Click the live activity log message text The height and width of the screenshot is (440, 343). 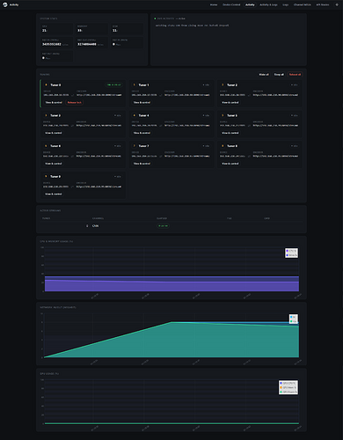point(192,26)
